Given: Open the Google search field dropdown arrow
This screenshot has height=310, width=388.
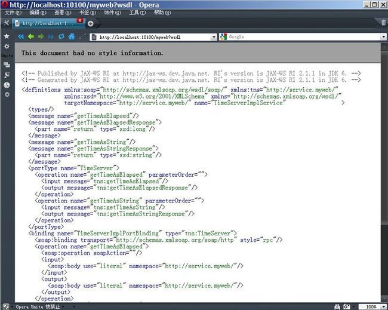Looking at the screenshot, I should click(x=383, y=37).
